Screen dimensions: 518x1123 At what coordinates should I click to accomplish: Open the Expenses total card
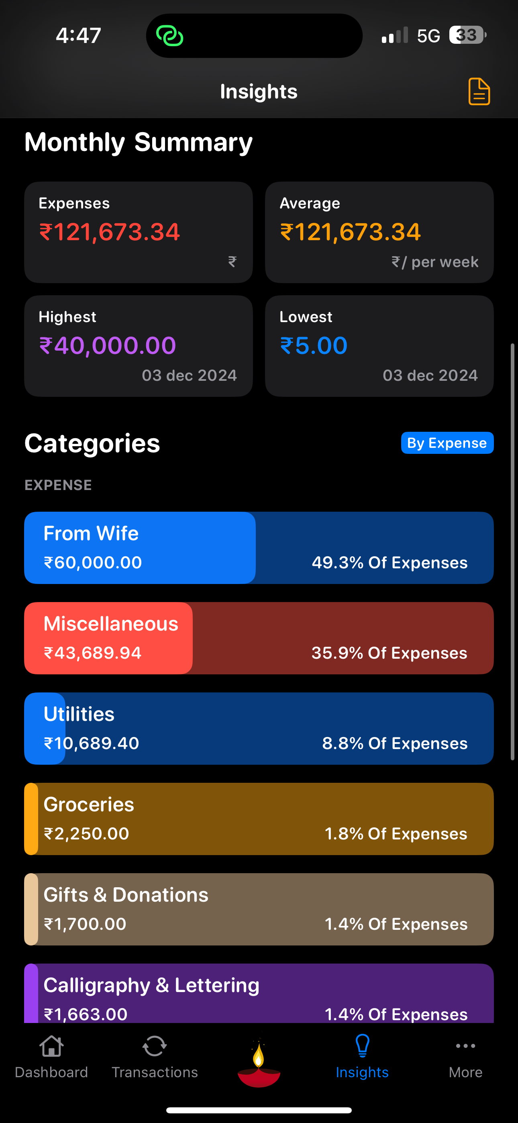139,233
